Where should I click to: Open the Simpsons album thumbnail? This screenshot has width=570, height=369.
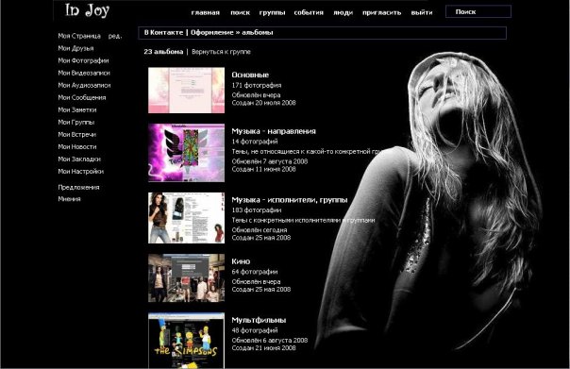186,341
